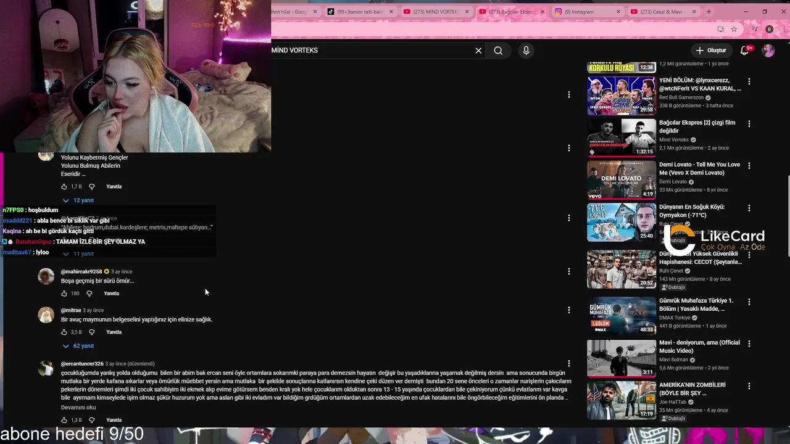
Task: Open options menu for mitrae's comment
Action: (569, 310)
